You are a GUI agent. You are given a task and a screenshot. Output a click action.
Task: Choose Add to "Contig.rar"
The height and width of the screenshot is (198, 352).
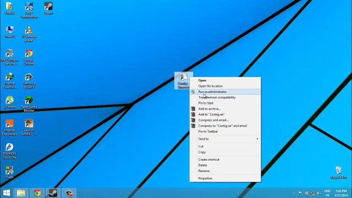coord(225,114)
